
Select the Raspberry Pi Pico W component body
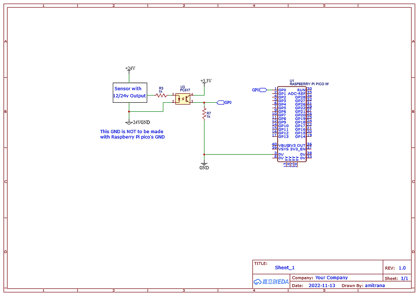[292, 124]
